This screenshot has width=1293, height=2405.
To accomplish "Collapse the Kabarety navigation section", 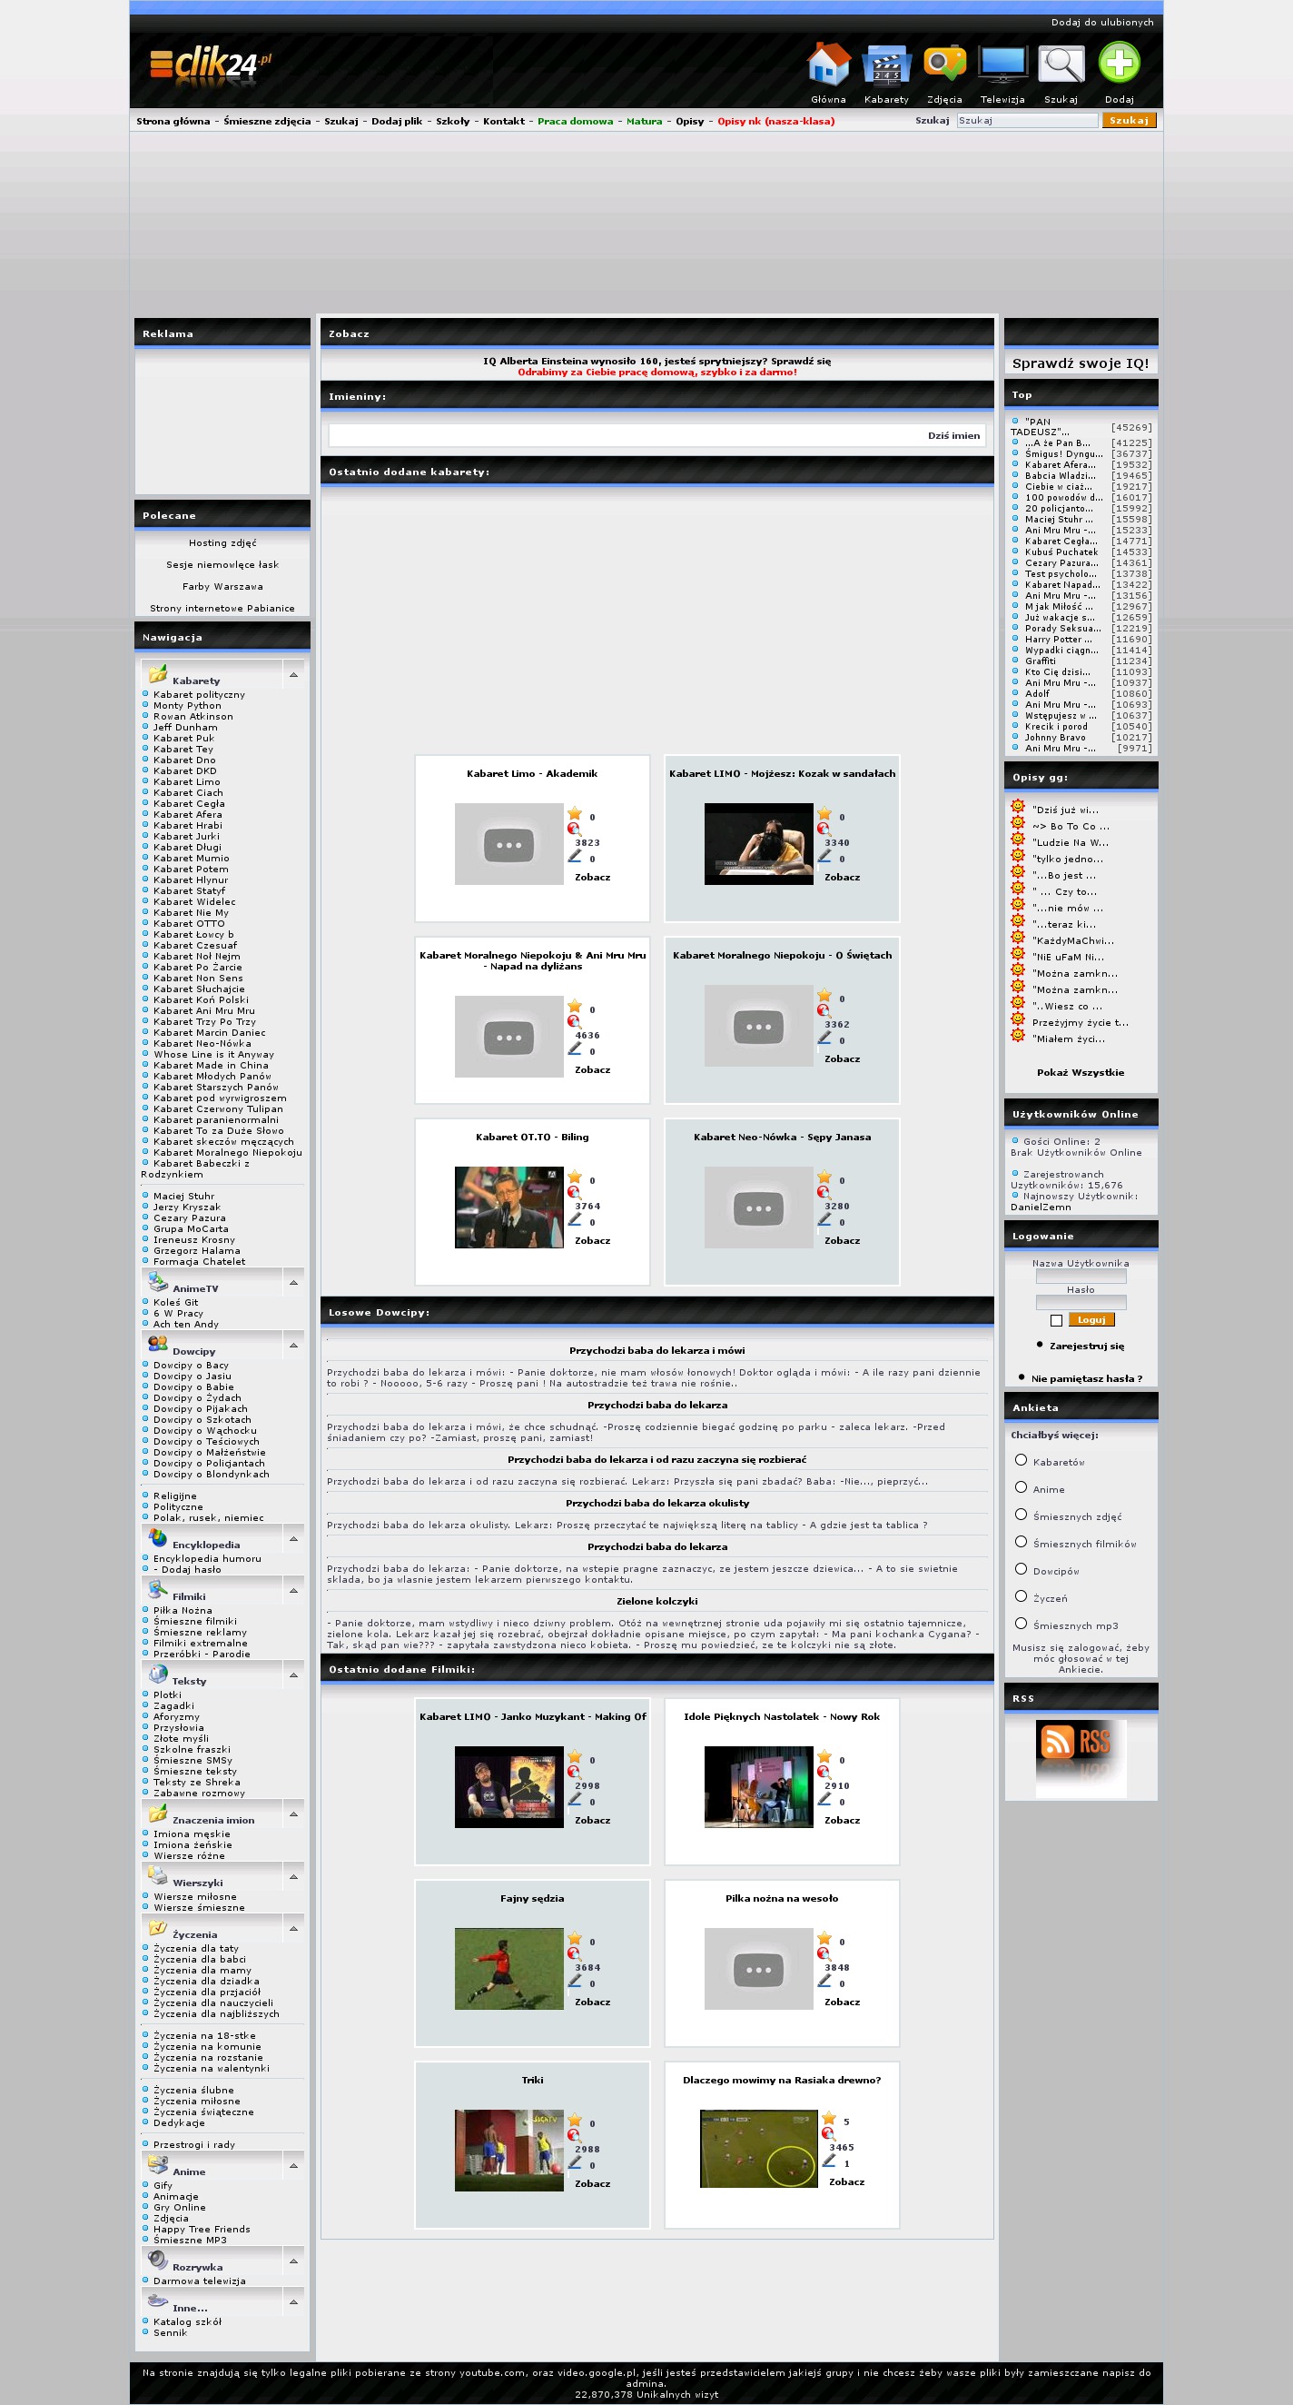I will [294, 675].
